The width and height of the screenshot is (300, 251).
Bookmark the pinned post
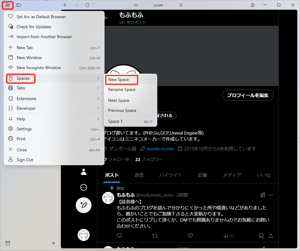point(261,236)
